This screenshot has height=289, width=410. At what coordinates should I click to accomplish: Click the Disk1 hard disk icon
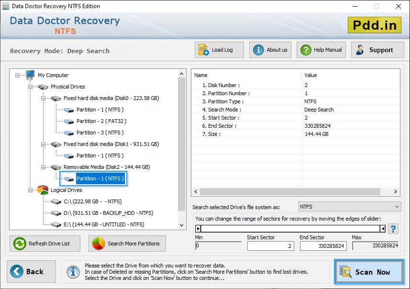click(x=56, y=144)
